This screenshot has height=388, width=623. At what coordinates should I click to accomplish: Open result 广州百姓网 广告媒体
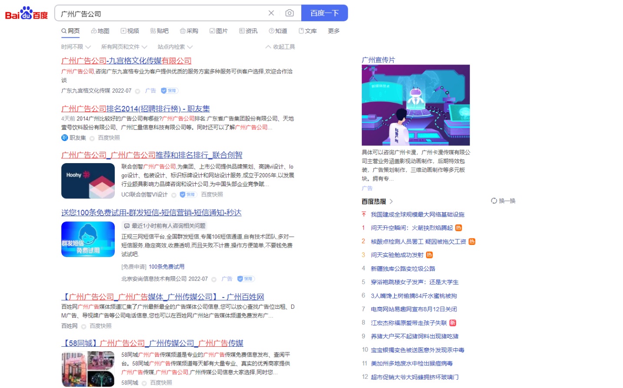163,297
